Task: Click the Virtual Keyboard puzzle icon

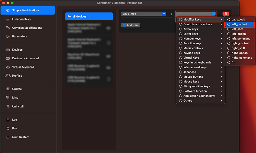Action: click(x=8, y=67)
